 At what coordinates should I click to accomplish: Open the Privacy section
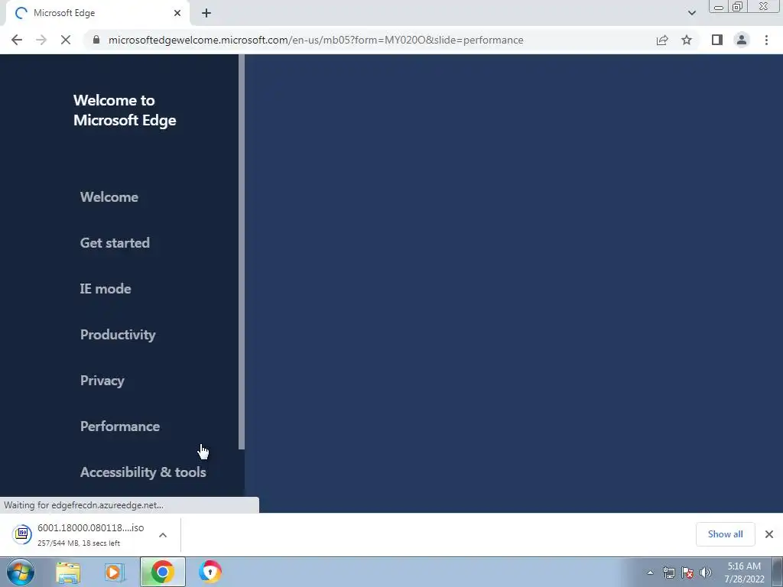click(102, 381)
